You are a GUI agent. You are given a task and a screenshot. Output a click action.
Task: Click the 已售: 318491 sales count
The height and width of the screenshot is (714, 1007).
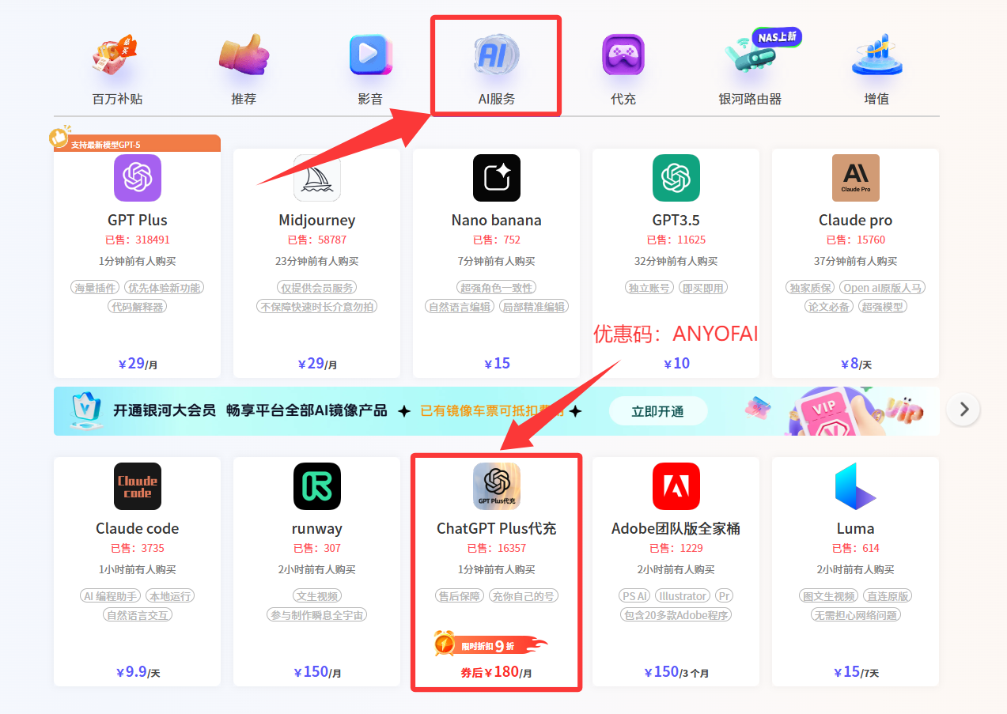pos(138,240)
